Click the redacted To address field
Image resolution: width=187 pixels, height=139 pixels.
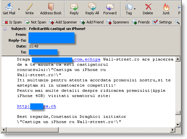43,52
